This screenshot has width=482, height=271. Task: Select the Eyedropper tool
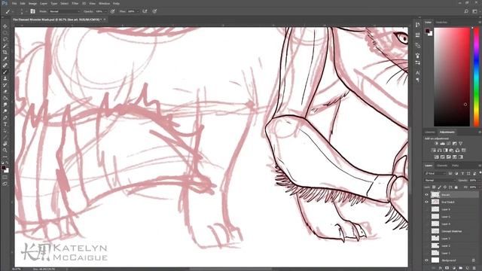(5, 59)
